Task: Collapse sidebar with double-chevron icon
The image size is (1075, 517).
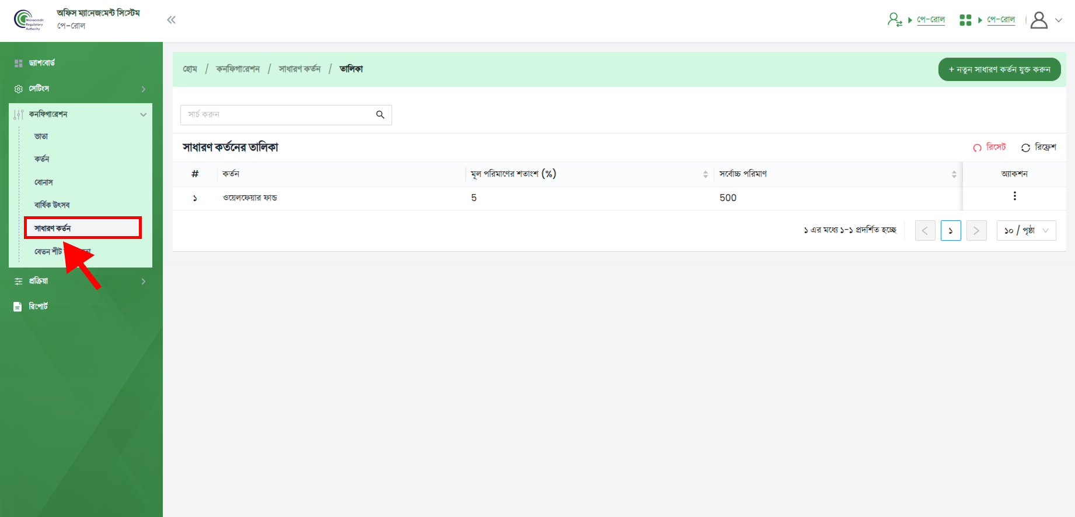Action: pyautogui.click(x=171, y=20)
